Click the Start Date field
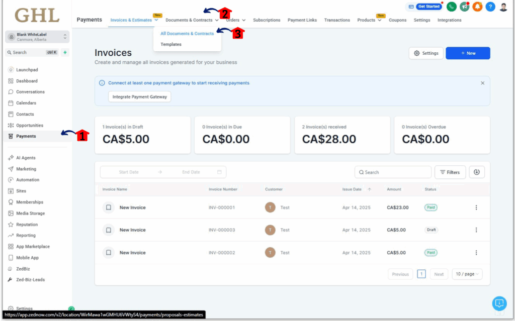Image resolution: width=515 pixels, height=321 pixels. coord(129,172)
